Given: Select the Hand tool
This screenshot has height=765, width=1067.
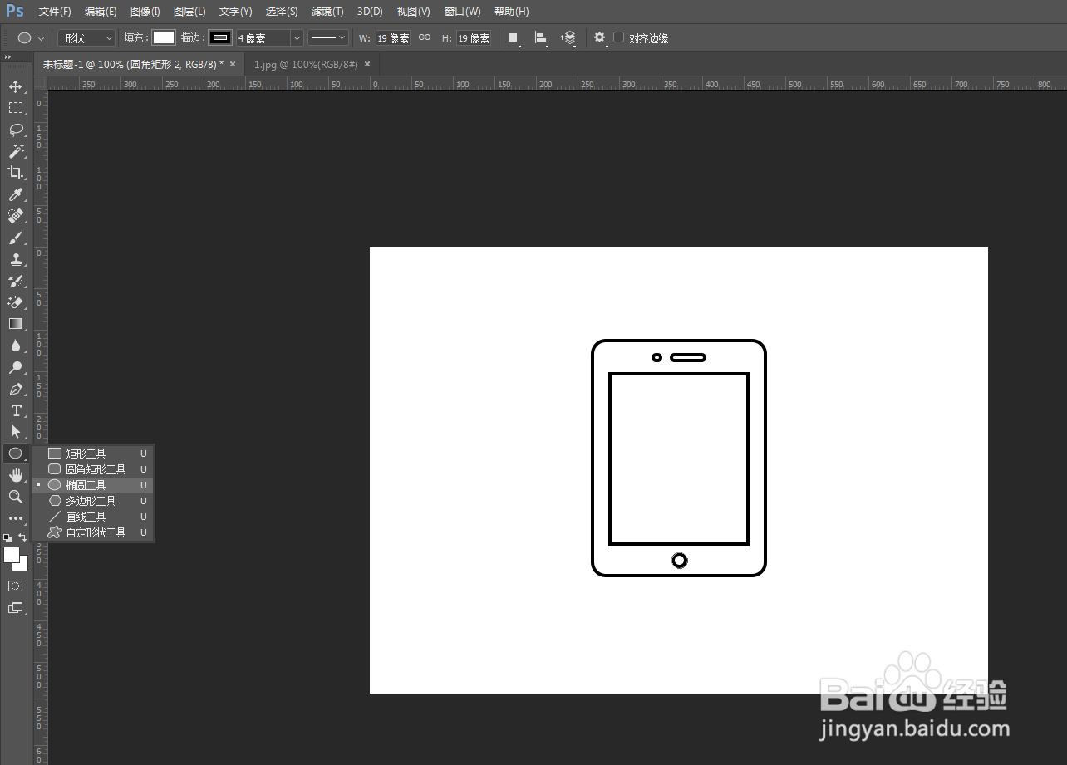Looking at the screenshot, I should 16,475.
